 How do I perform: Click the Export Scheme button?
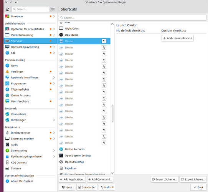(x=193, y=179)
